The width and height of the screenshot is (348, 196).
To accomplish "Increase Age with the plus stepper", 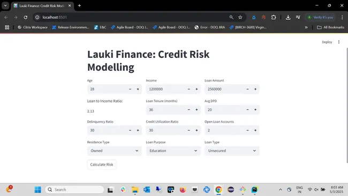I will (x=138, y=89).
